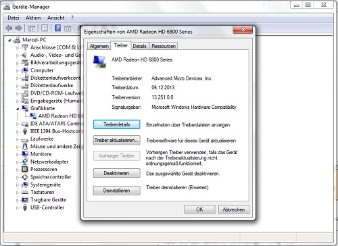Open the Aktion menu
This screenshot has height=246, width=338.
coord(33,18)
